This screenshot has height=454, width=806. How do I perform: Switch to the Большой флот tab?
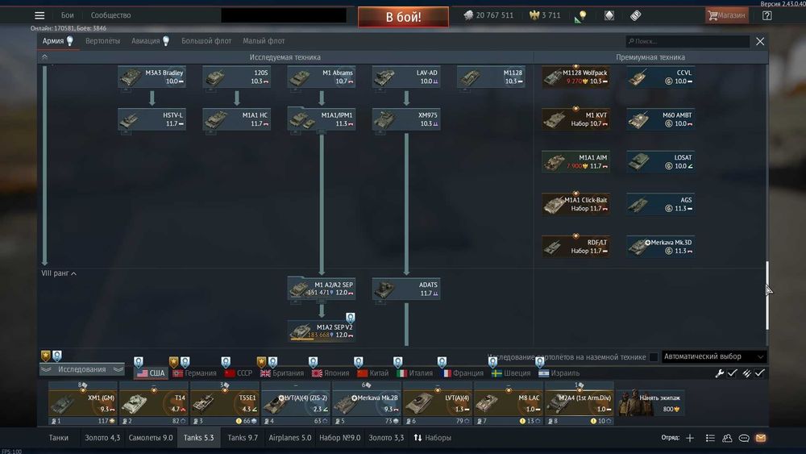[x=206, y=41]
